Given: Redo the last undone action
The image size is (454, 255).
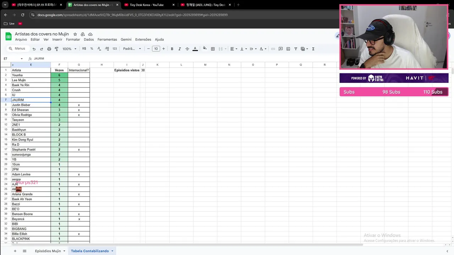Looking at the screenshot, I should pyautogui.click(x=41, y=49).
